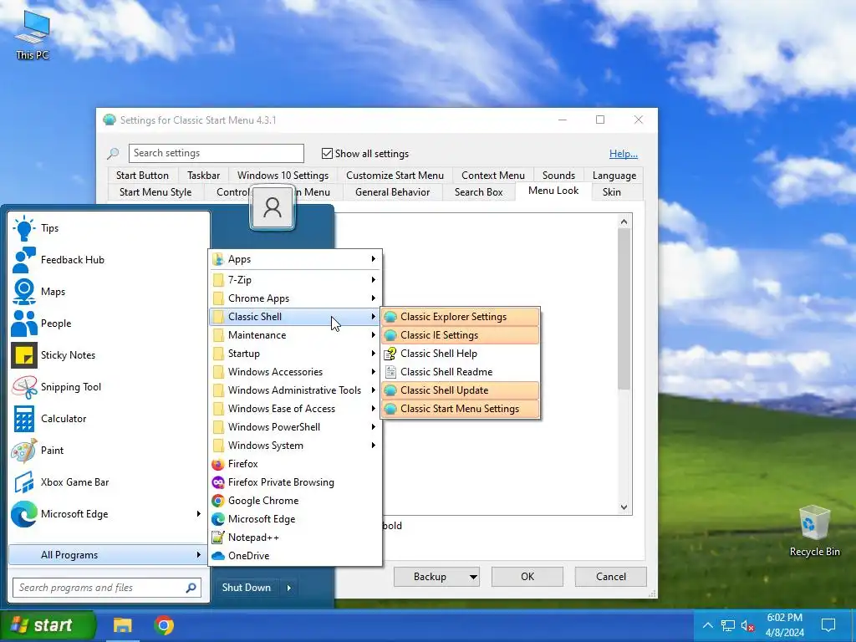This screenshot has height=642, width=856.
Task: Expand the Maintenance folder
Action: [295, 335]
